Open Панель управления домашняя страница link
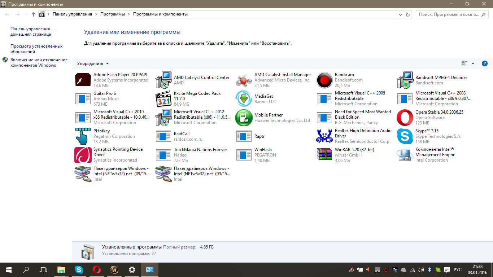The width and height of the screenshot is (493, 277). pos(32,32)
